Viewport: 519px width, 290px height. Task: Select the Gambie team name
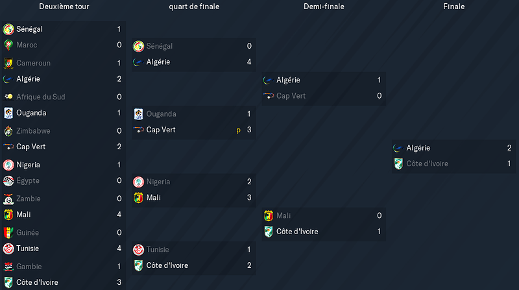(29, 267)
